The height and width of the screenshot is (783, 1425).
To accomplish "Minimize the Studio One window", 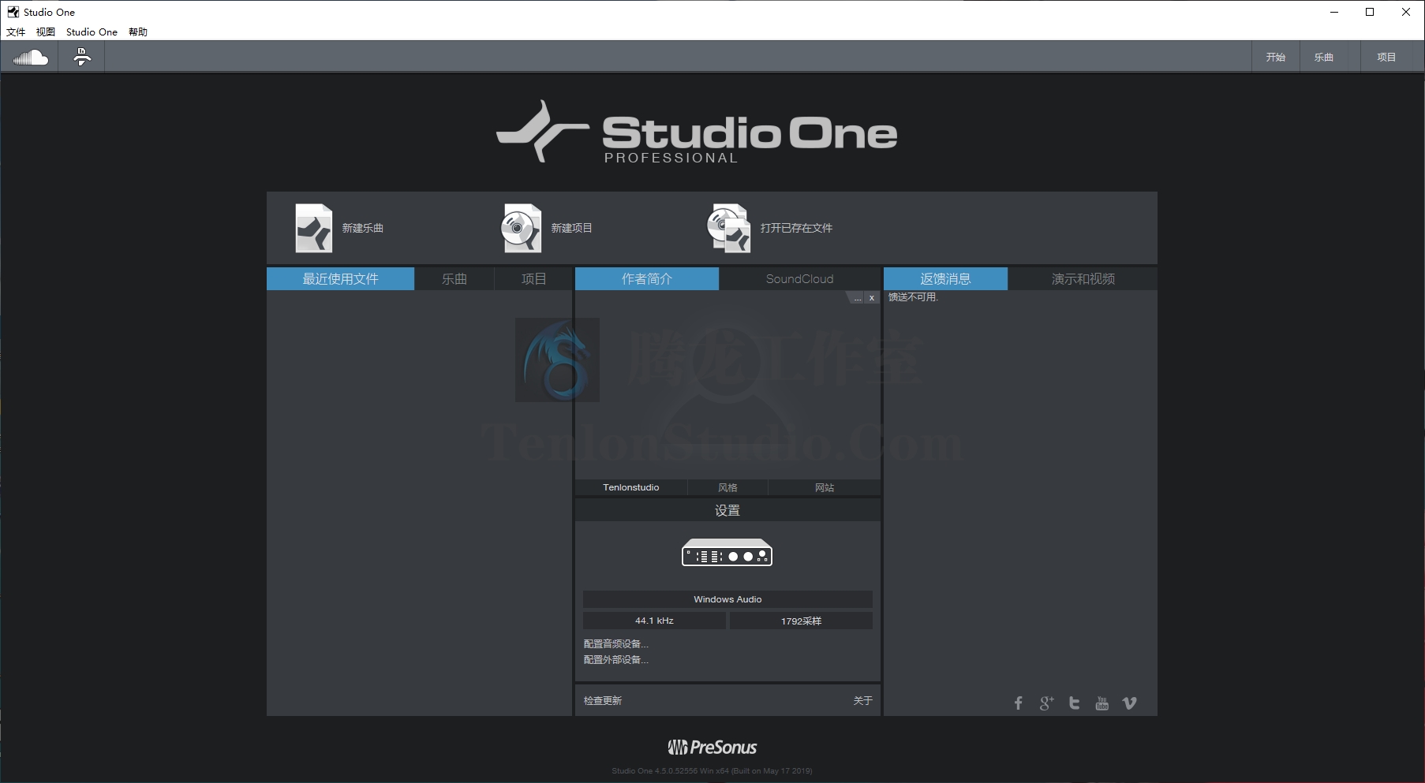I will (x=1334, y=12).
